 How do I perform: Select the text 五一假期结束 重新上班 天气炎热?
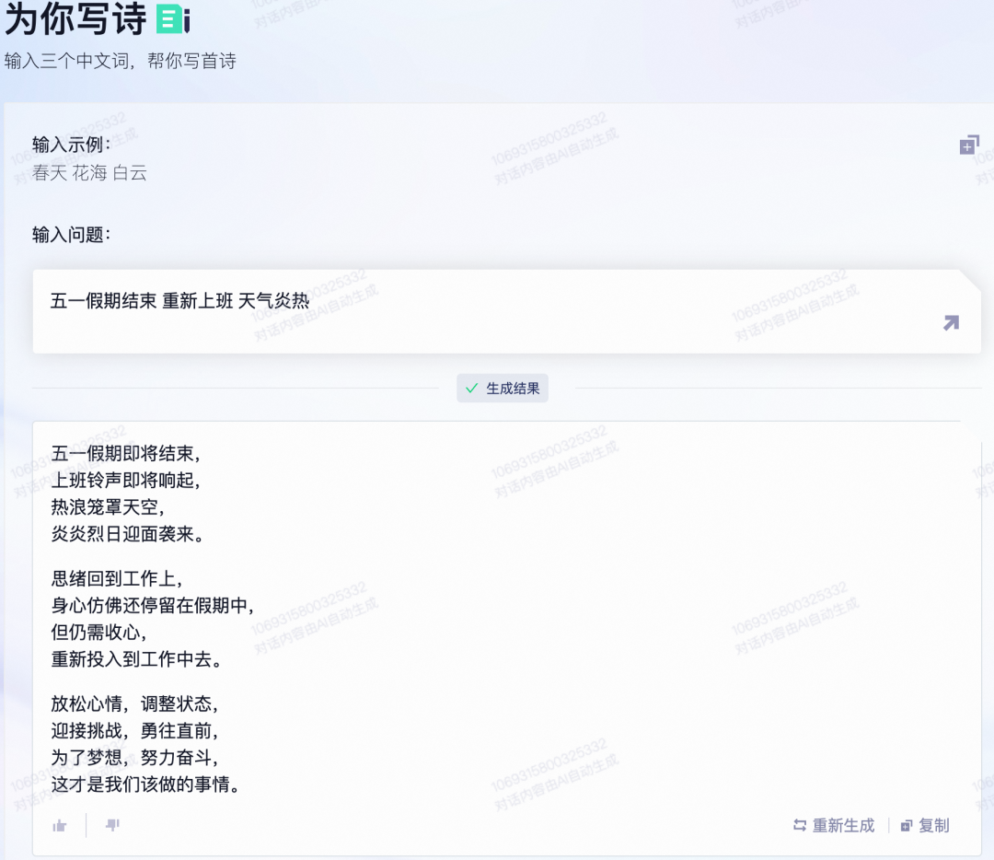(x=181, y=301)
